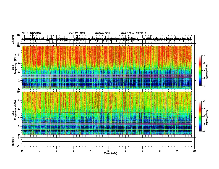Click the "-3" label on ch.1 colorbar
Screen dimensions: 219x169
[204, 56]
